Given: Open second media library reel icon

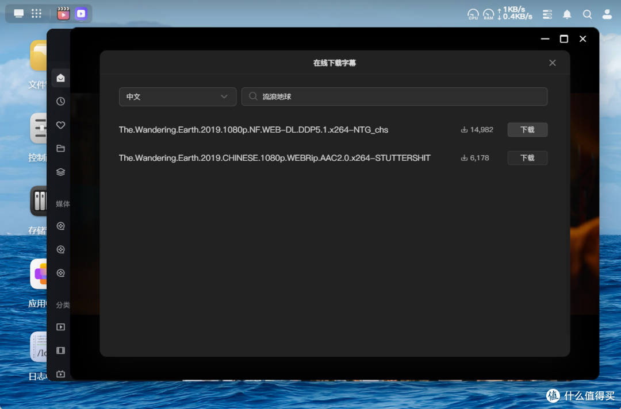Looking at the screenshot, I should point(60,249).
